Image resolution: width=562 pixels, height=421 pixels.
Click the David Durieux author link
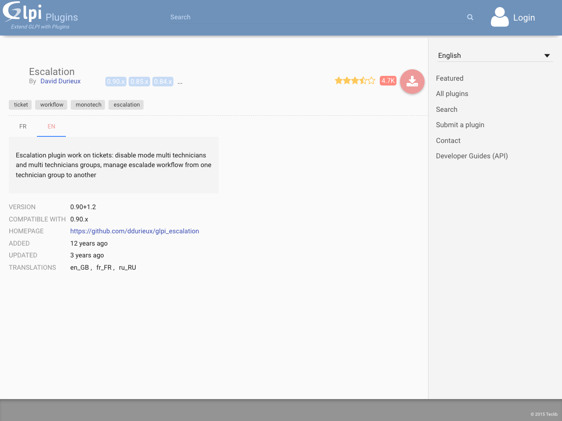[x=60, y=81]
